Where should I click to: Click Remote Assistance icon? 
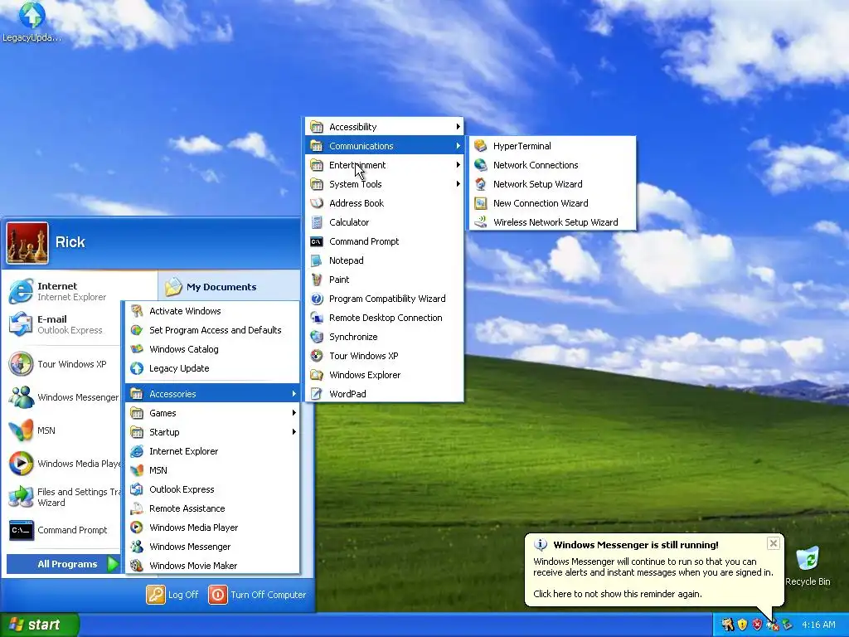[x=137, y=508]
